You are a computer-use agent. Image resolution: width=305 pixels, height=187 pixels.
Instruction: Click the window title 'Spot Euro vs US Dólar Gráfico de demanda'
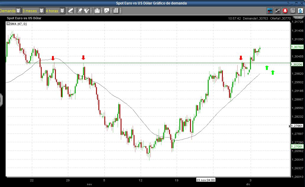151,3
